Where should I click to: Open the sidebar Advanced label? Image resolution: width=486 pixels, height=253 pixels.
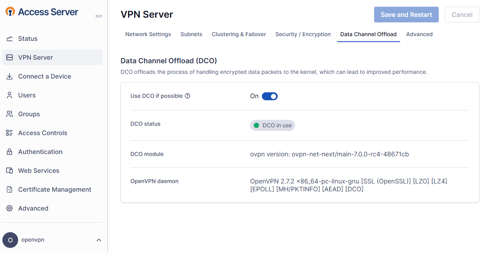click(x=33, y=208)
